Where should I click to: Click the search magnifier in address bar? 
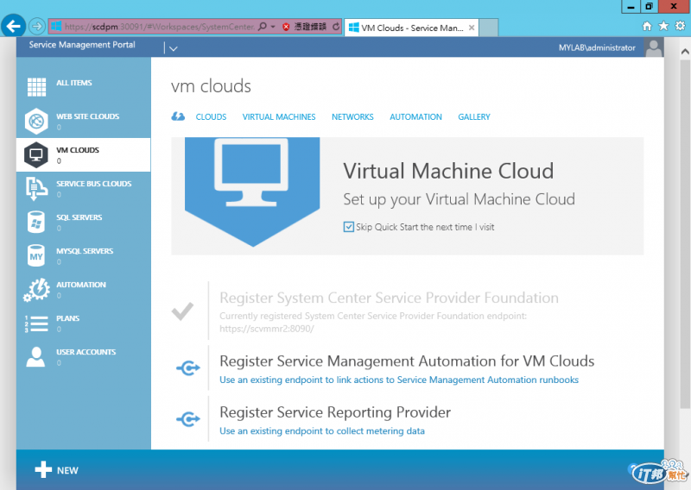pyautogui.click(x=263, y=27)
